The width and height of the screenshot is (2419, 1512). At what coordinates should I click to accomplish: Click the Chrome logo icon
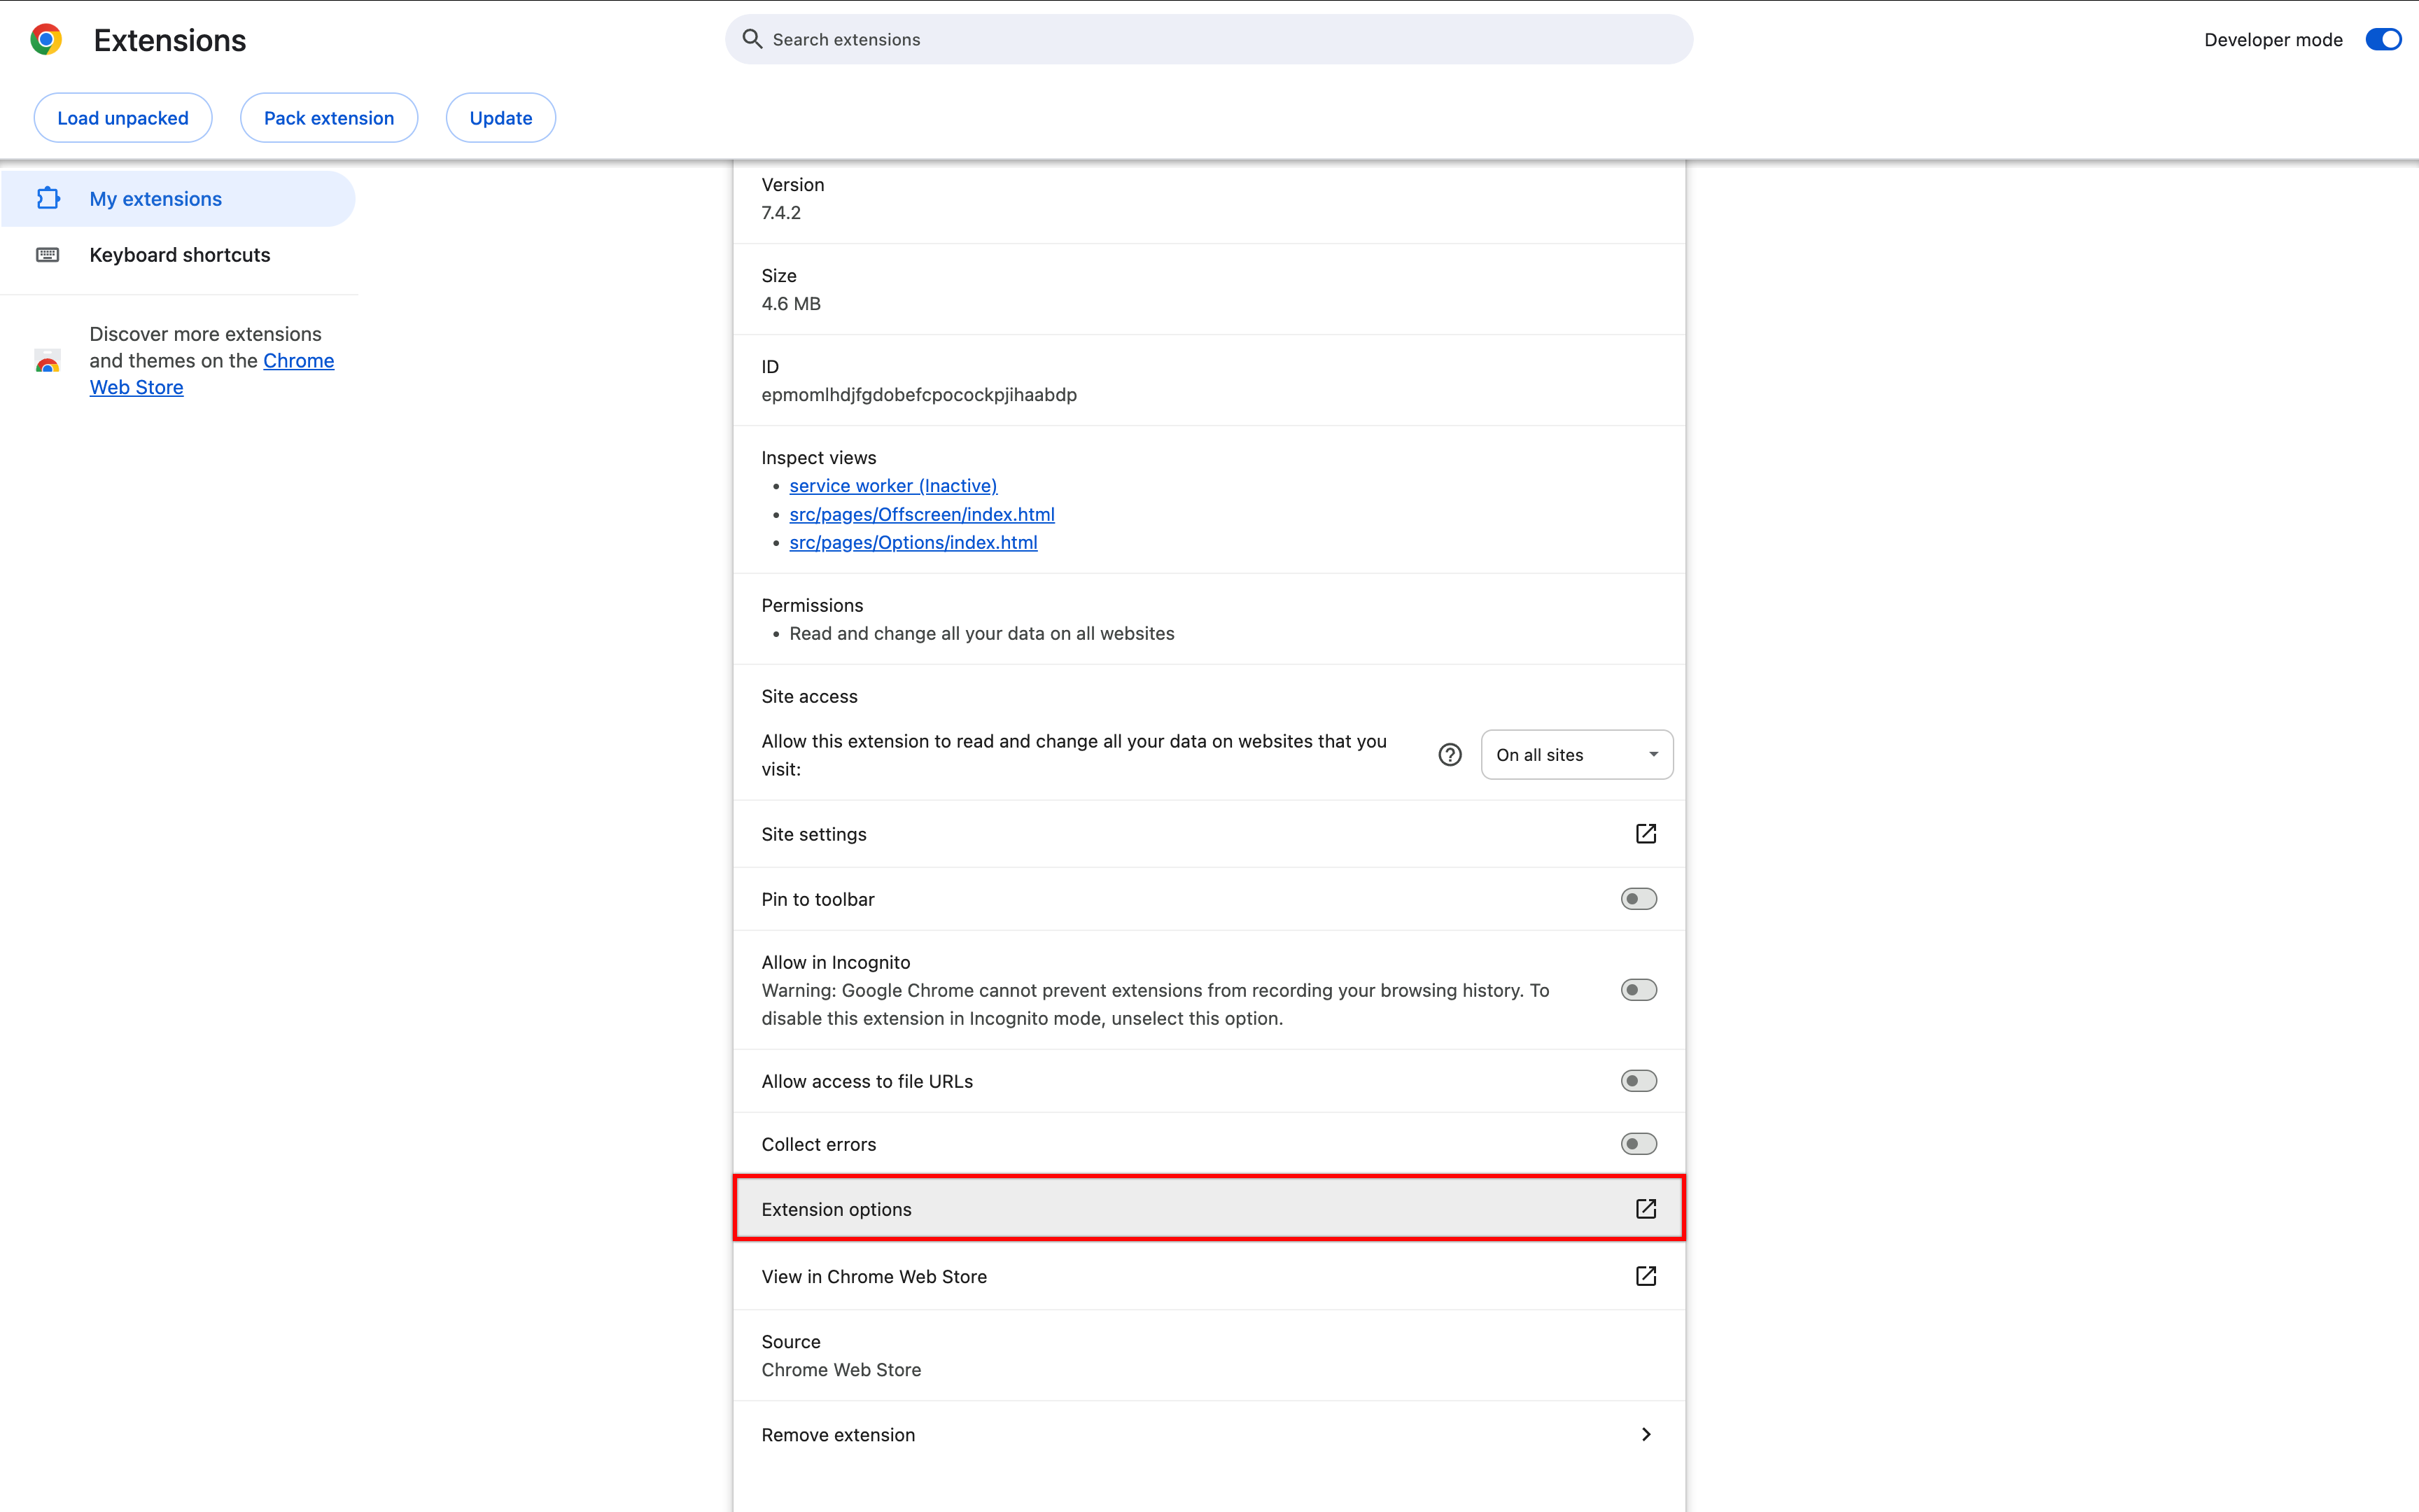[x=46, y=40]
